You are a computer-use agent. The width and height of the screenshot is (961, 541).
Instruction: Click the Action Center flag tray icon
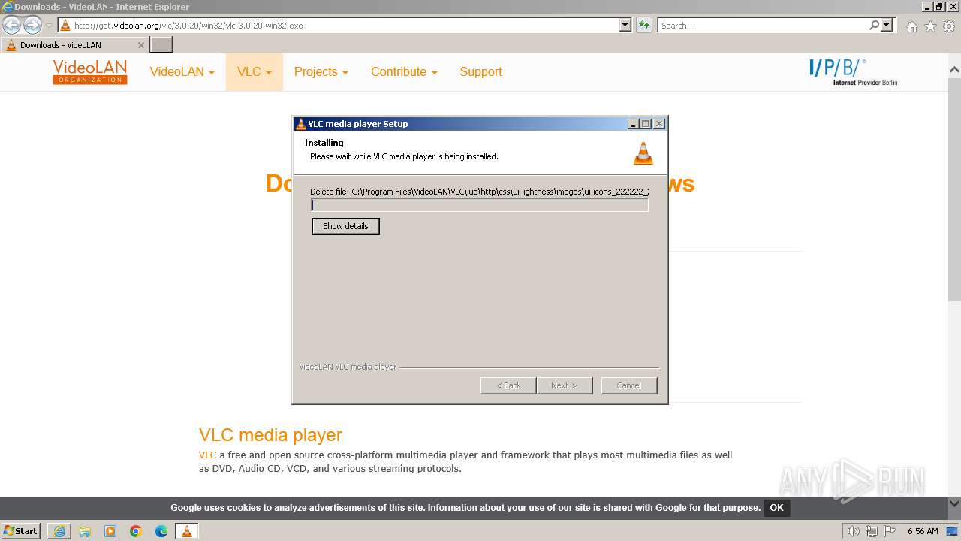(x=890, y=531)
